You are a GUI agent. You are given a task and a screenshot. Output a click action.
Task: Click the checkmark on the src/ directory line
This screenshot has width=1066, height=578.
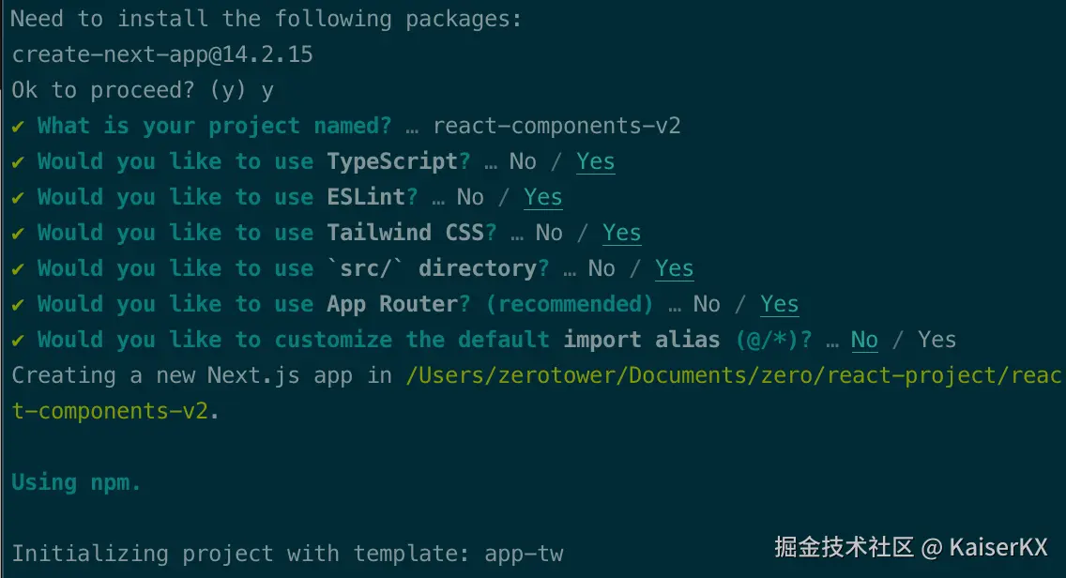click(18, 269)
